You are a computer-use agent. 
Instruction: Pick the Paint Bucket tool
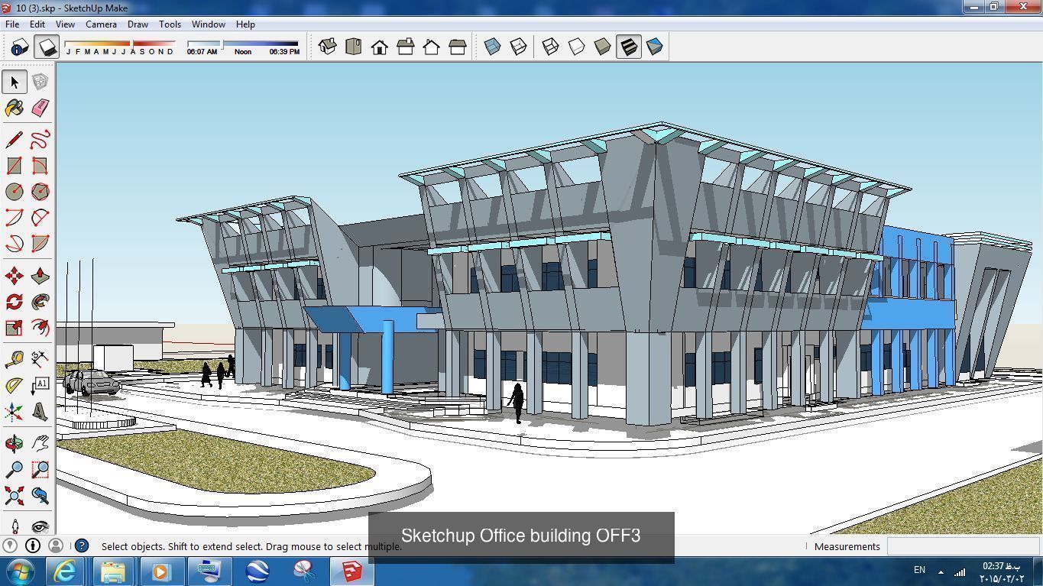point(14,108)
